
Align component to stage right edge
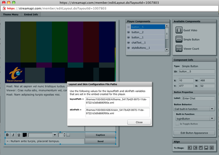point(195,148)
